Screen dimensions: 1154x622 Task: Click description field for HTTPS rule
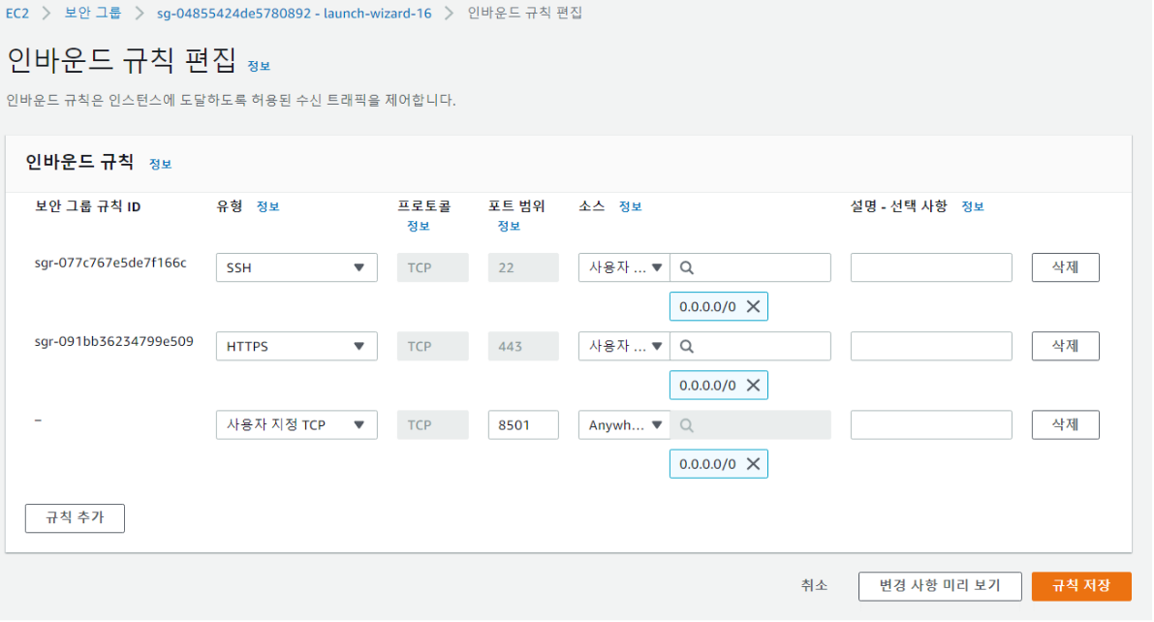pos(931,347)
